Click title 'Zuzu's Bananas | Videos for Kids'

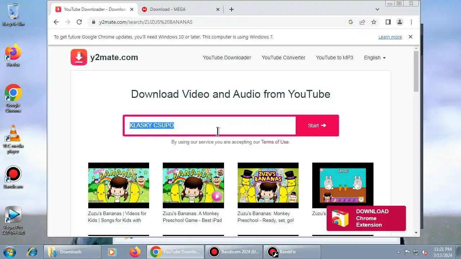[117, 217]
